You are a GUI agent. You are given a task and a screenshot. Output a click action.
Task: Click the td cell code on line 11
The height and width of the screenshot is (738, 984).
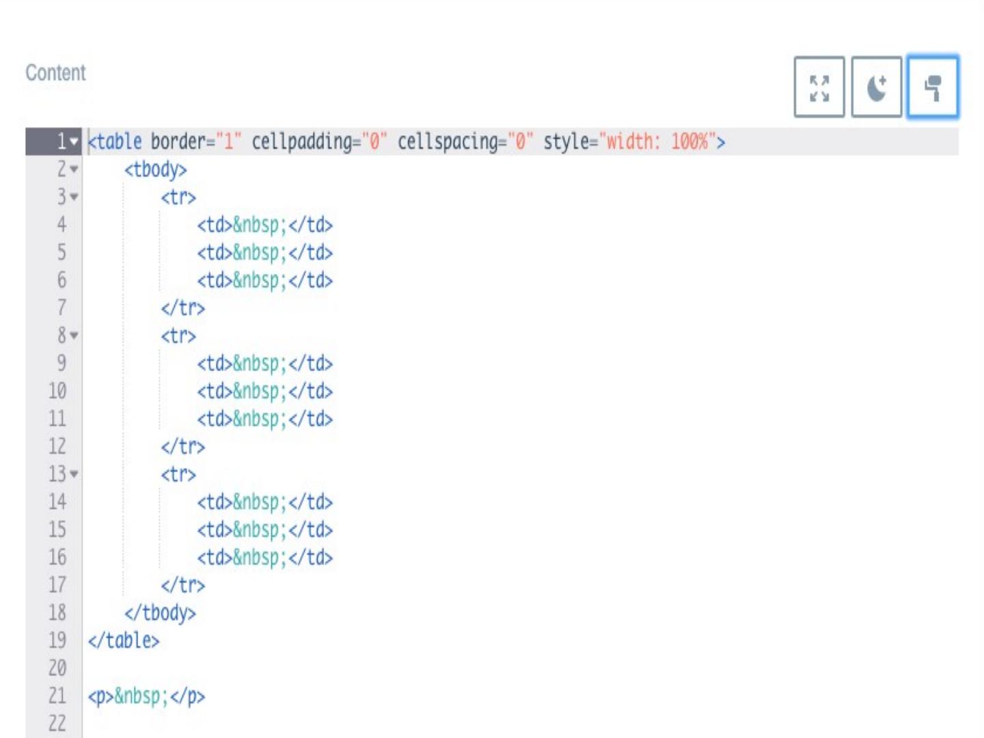click(x=265, y=419)
